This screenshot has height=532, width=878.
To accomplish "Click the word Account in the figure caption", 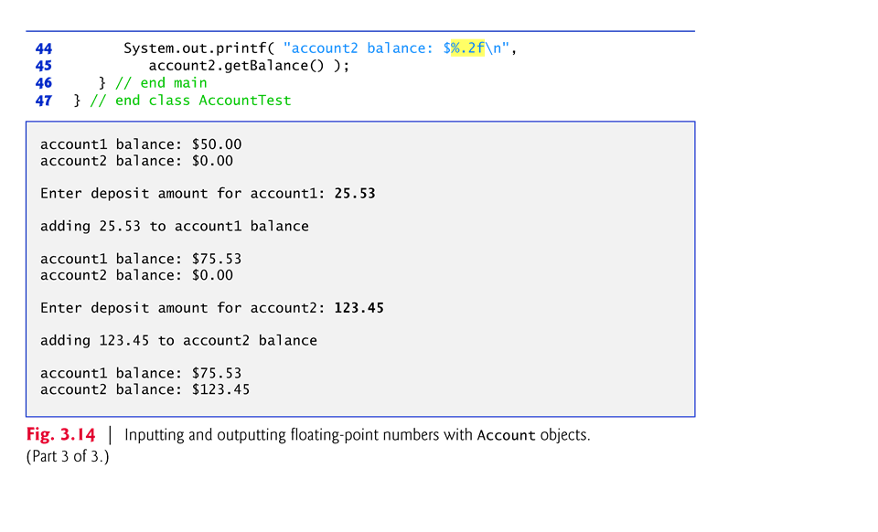I will 506,436.
